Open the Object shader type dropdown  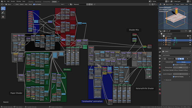[x=10, y=4]
